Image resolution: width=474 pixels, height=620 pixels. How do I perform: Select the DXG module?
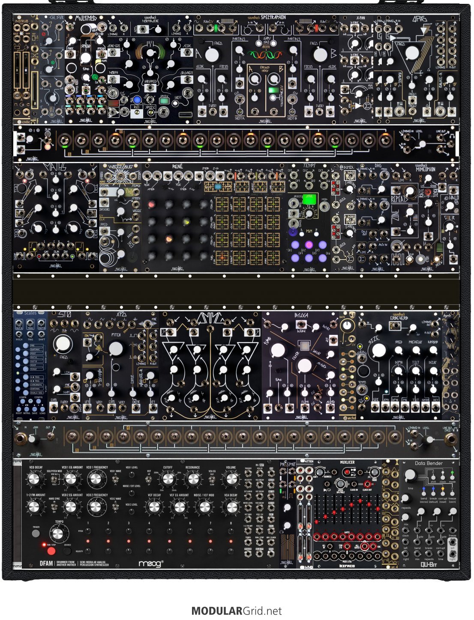point(373,217)
